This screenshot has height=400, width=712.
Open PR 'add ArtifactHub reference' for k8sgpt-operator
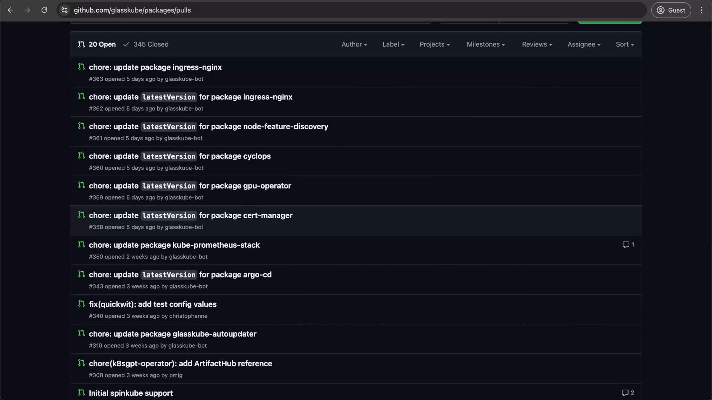click(181, 363)
